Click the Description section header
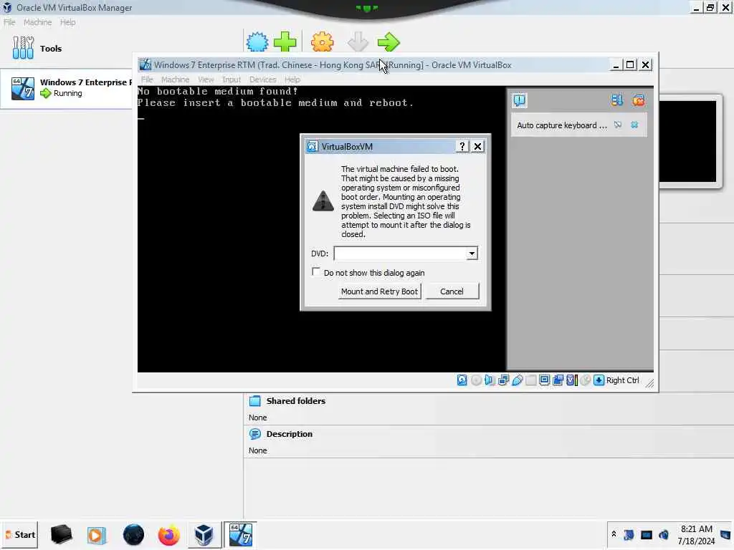The height and width of the screenshot is (550, 734). pos(289,434)
